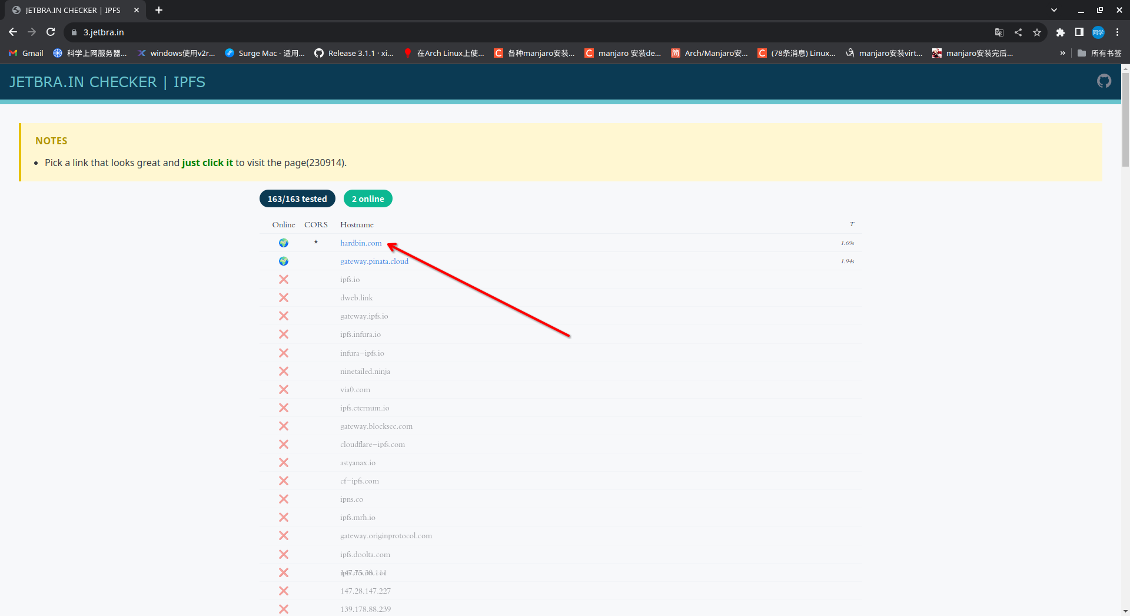The height and width of the screenshot is (616, 1130).
Task: Share this page via share icon
Action: [x=1018, y=32]
